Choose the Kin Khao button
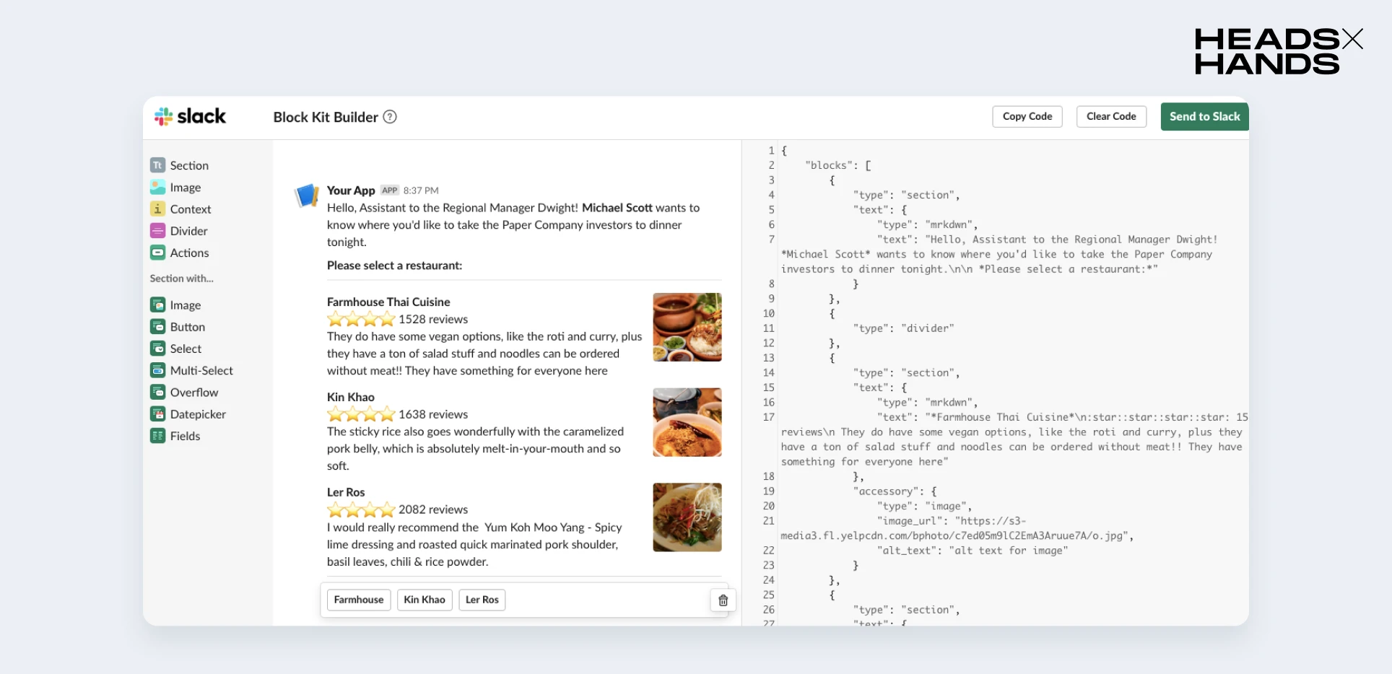Image resolution: width=1392 pixels, height=674 pixels. point(425,600)
